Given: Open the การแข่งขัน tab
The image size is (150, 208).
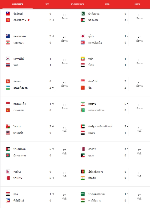Looking at the screenshot, I should pos(17,4).
